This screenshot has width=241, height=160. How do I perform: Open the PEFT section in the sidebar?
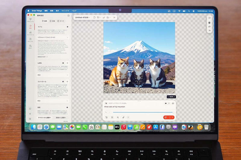(x=30, y=47)
